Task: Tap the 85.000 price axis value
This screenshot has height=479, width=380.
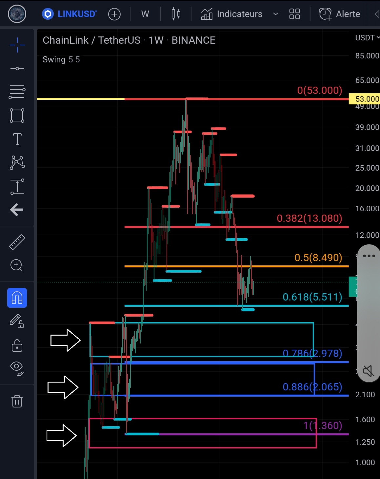Action: (x=367, y=56)
